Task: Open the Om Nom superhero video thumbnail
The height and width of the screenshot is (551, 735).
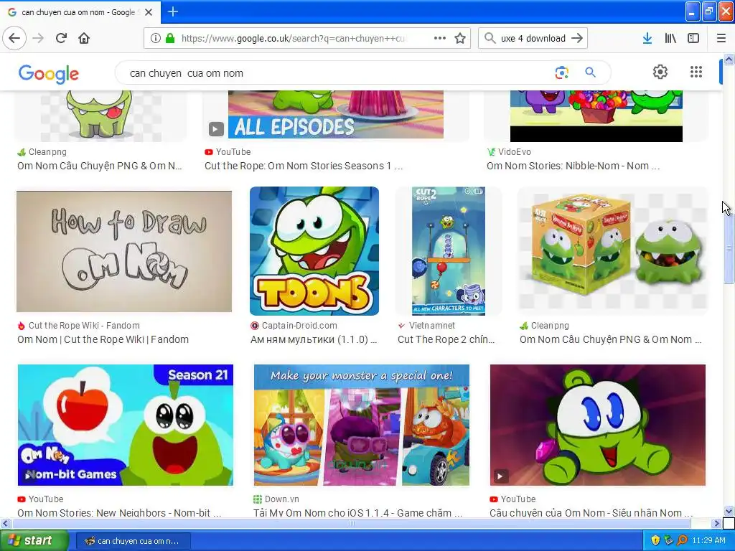Action: (598, 425)
